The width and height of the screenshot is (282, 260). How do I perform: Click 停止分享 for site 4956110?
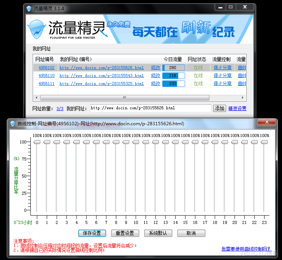(x=222, y=76)
